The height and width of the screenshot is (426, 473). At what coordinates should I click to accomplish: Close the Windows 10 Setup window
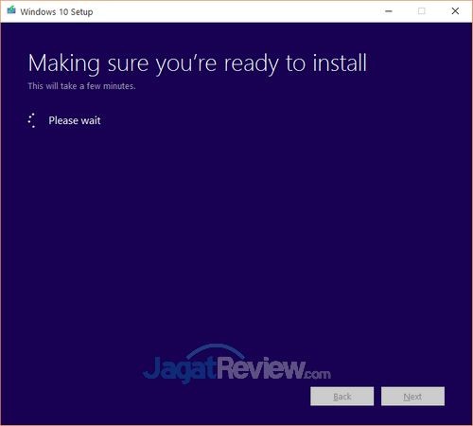tap(455, 11)
